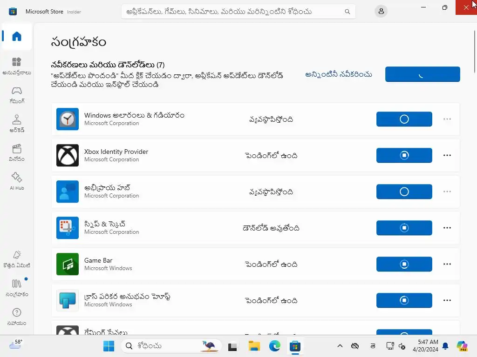Open the Help question mark section
Screen dimensions: 477x357
tap(17, 317)
